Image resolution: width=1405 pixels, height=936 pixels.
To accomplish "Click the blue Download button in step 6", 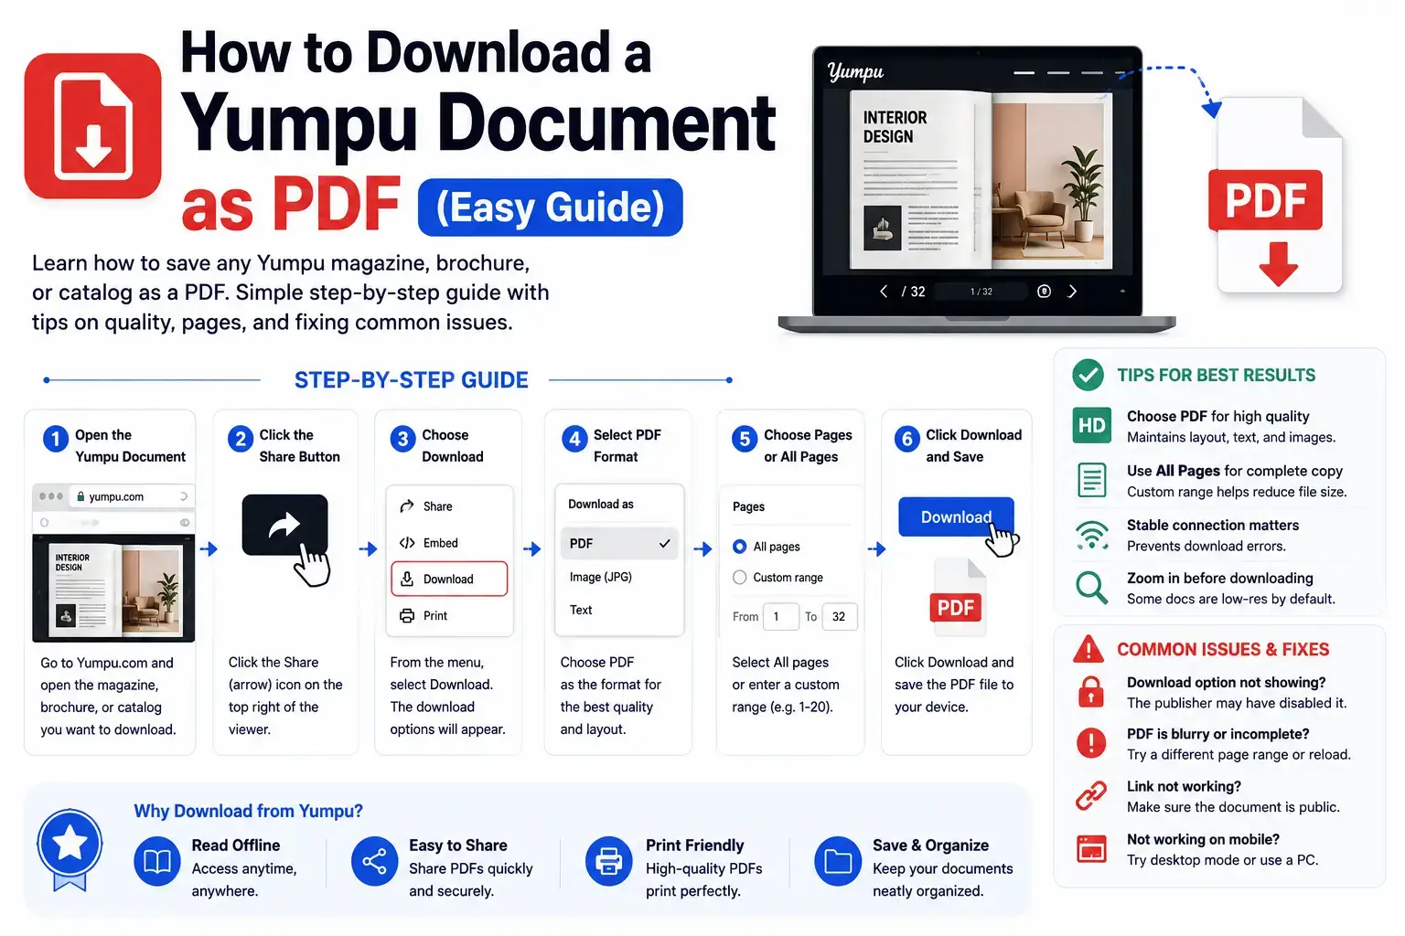I will (x=956, y=516).
